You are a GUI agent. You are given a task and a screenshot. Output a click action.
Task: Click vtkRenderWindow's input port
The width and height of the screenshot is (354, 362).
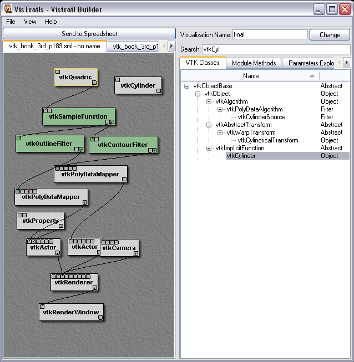pos(42,307)
